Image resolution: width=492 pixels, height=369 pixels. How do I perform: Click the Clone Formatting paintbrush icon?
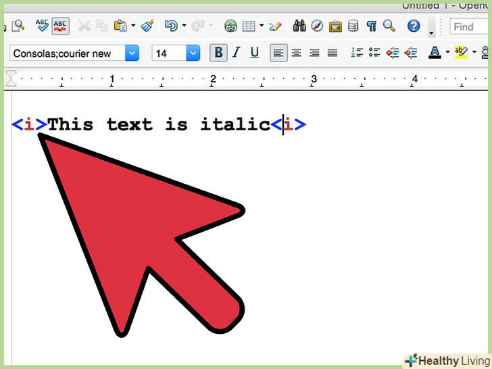[x=147, y=26]
